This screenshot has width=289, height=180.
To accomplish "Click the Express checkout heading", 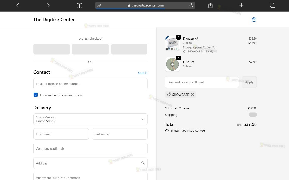I will point(90,38).
